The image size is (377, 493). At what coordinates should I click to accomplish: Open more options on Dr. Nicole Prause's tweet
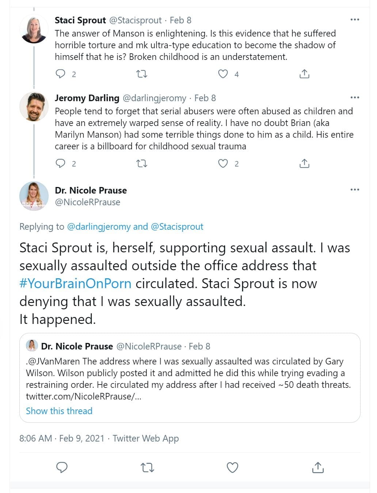355,190
